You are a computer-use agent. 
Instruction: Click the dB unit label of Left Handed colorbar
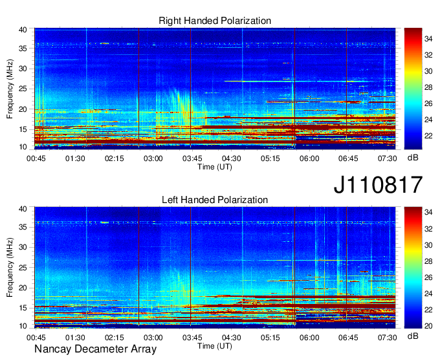(x=413, y=336)
